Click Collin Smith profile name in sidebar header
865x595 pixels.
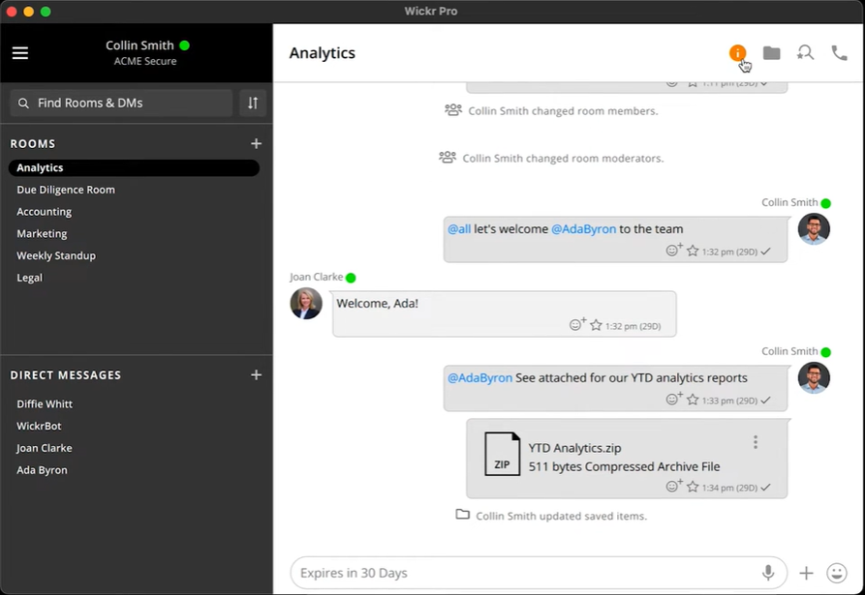click(139, 45)
